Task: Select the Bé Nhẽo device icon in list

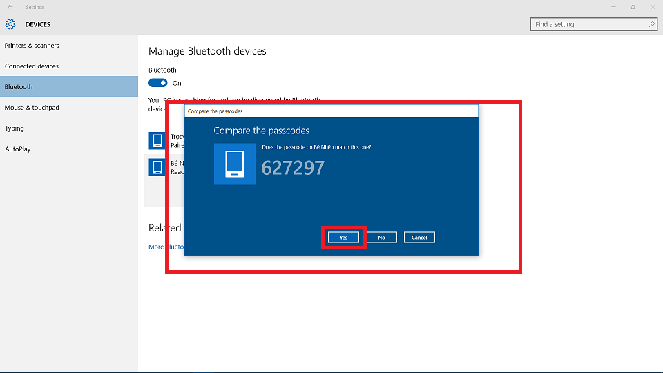Action: click(157, 167)
